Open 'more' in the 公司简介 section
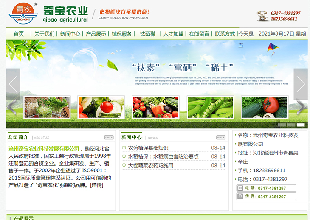This screenshot has width=310, height=220. click(109, 137)
